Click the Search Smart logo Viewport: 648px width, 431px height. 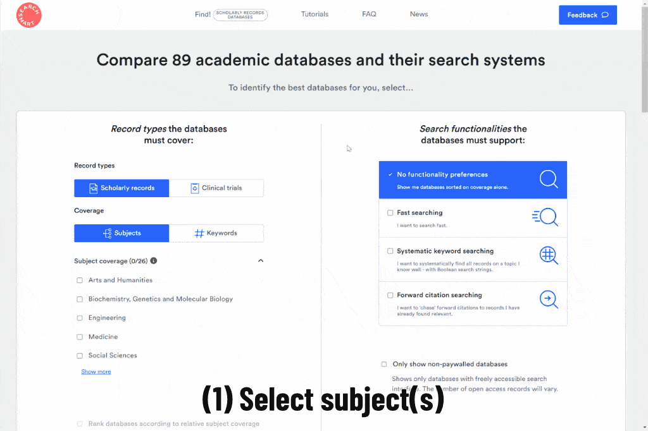click(x=28, y=15)
